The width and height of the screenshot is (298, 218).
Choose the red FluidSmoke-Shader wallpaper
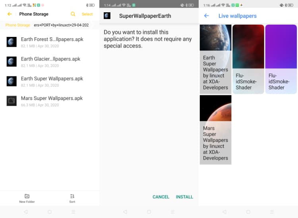click(248, 59)
